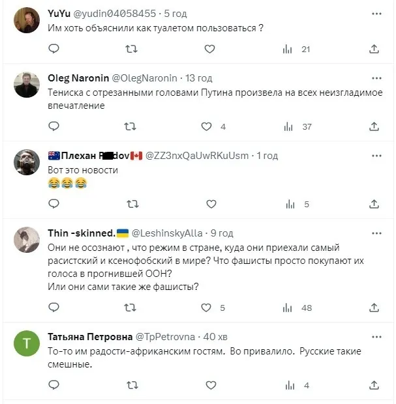View analytics showing 48 views

288,308
